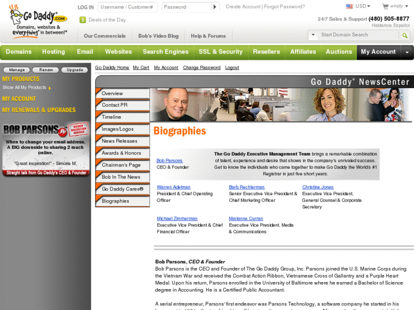Click Bob Parsons biography link
This screenshot has width=414, height=310.
click(x=170, y=160)
